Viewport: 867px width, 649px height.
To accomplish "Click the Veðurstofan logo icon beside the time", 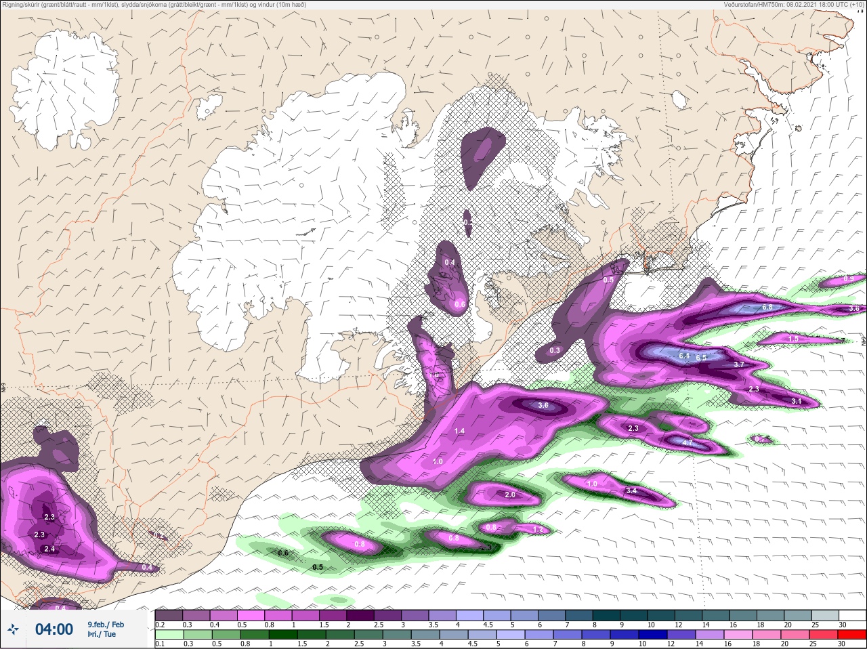I will click(13, 629).
